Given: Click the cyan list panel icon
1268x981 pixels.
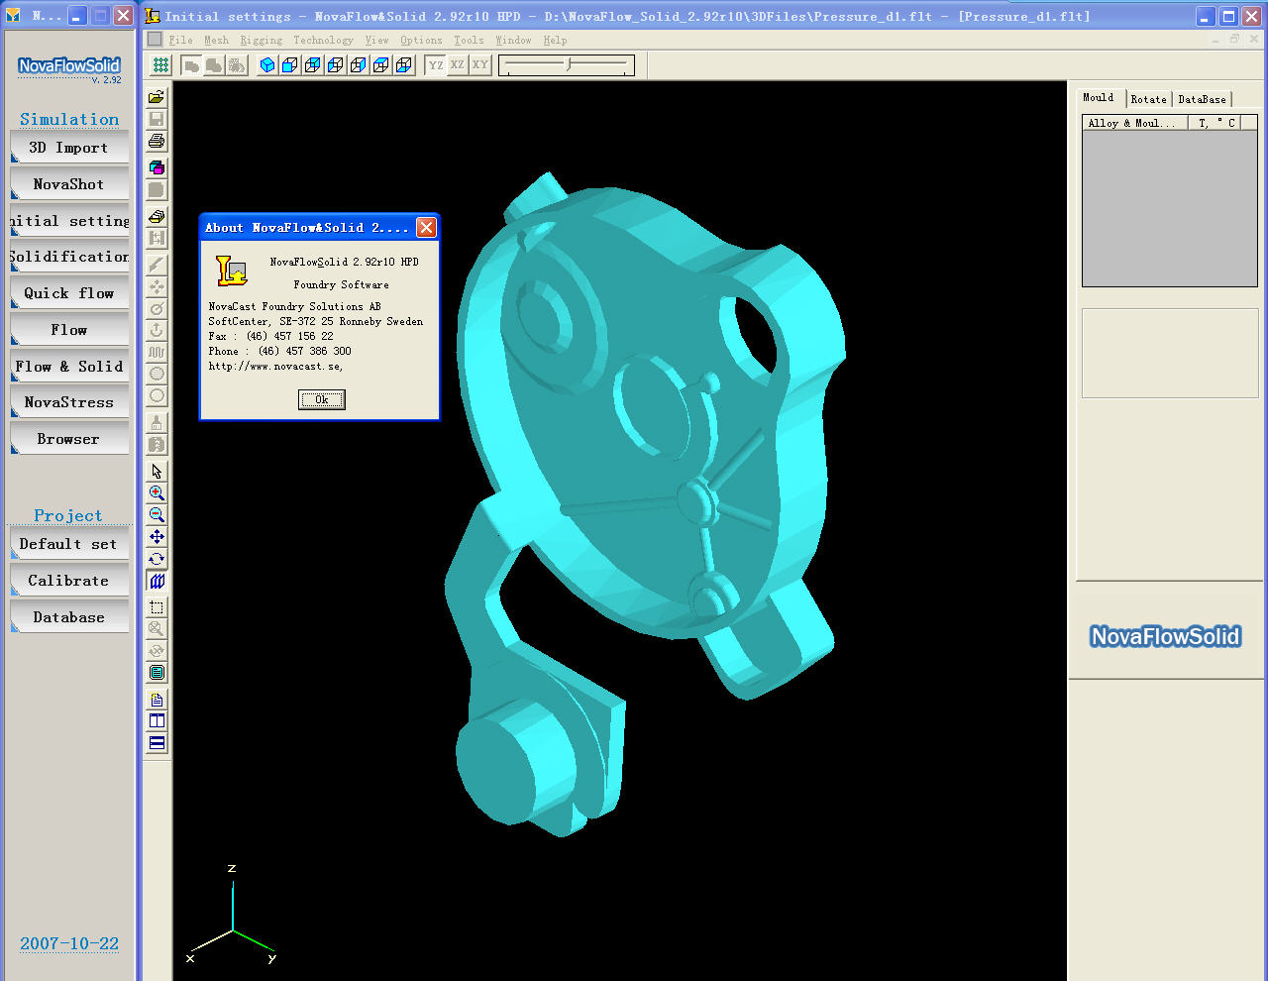Looking at the screenshot, I should click(x=157, y=673).
